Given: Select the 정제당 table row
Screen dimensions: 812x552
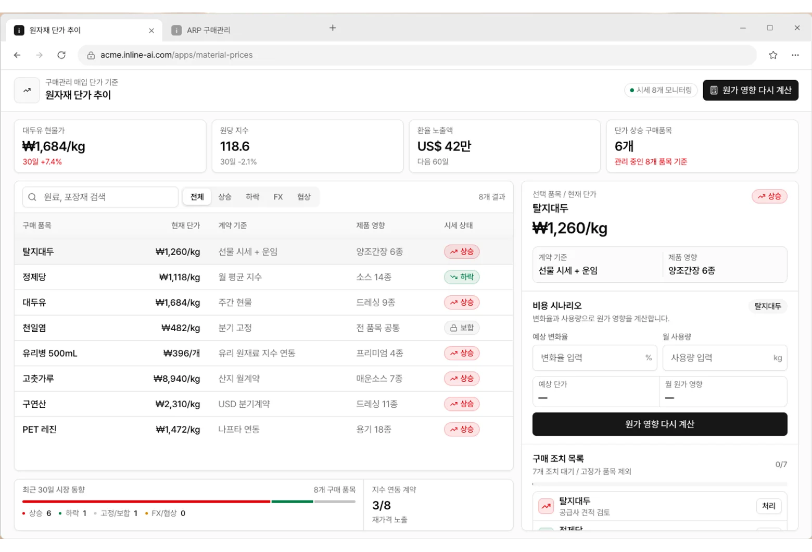Looking at the screenshot, I should (263, 278).
